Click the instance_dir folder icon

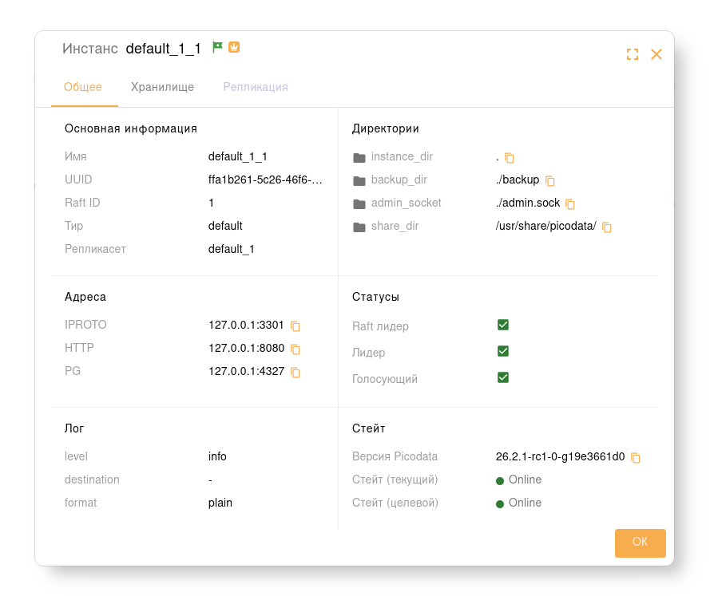click(x=359, y=157)
